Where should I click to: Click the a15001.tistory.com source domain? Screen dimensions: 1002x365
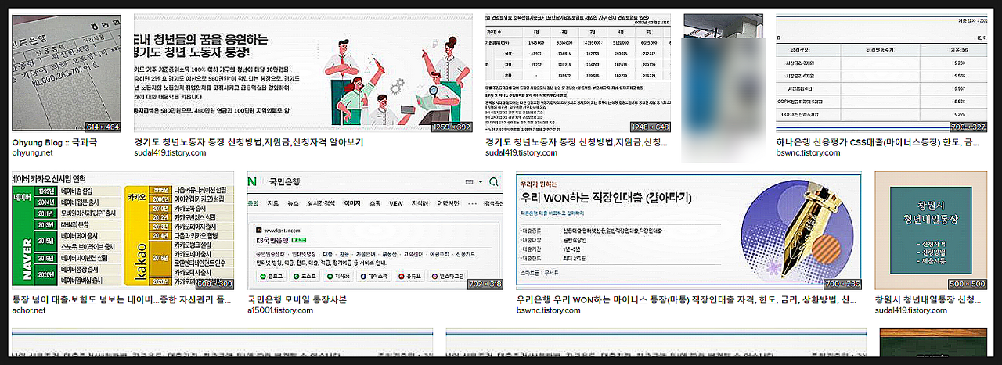click(280, 310)
